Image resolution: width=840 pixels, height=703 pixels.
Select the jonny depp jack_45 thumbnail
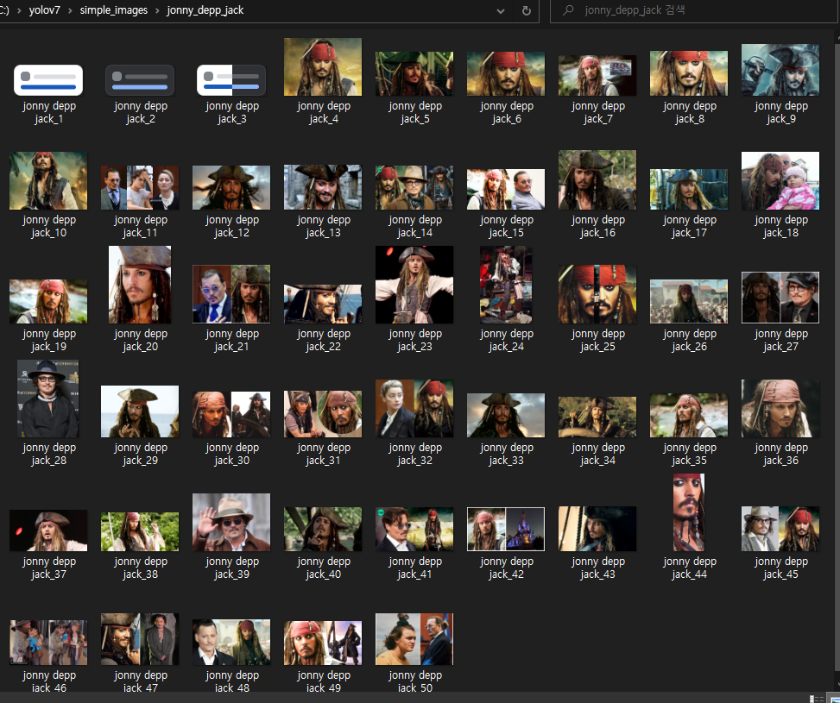point(780,529)
